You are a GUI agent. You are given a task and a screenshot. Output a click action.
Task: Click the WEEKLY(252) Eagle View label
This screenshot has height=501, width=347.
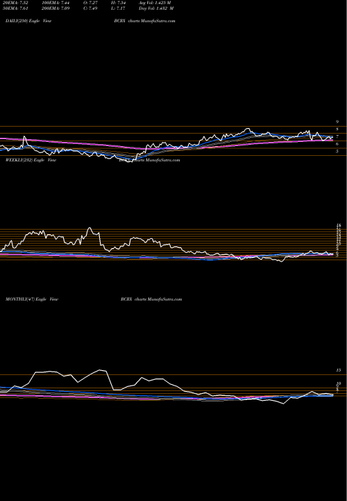click(x=31, y=160)
